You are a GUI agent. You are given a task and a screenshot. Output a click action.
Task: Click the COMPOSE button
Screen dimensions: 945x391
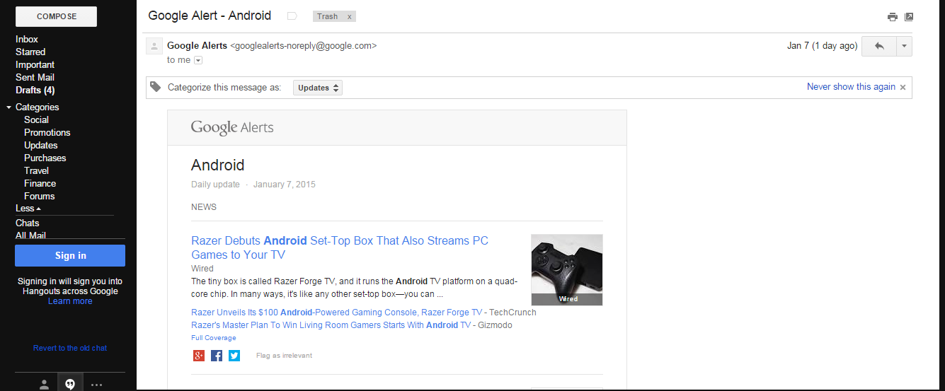click(56, 16)
